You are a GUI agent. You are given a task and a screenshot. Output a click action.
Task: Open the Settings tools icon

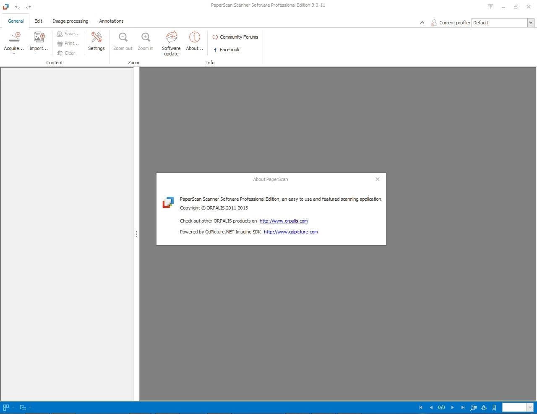[96, 37]
